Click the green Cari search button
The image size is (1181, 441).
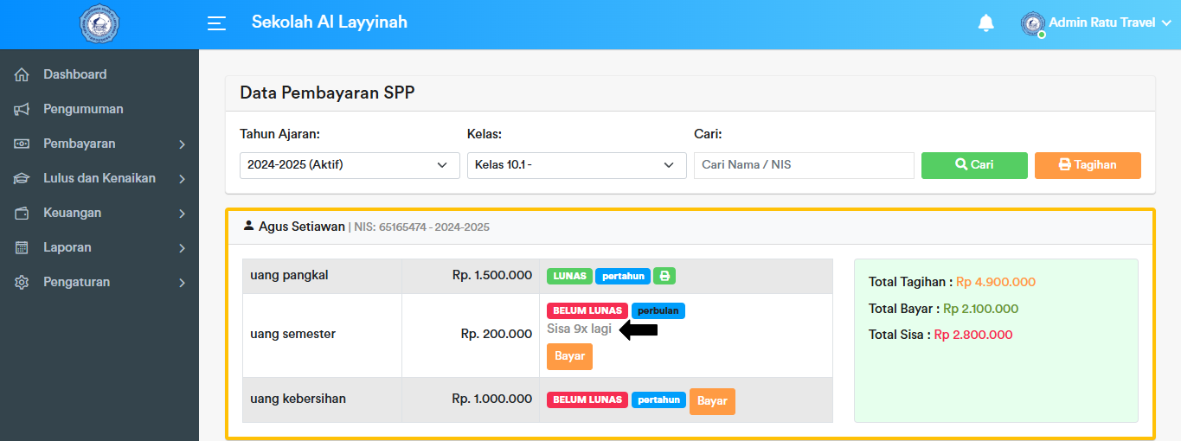click(x=974, y=165)
